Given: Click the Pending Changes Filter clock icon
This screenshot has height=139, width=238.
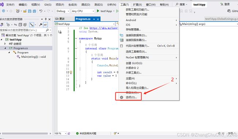Looking at the screenshot, I should coord(8,25).
